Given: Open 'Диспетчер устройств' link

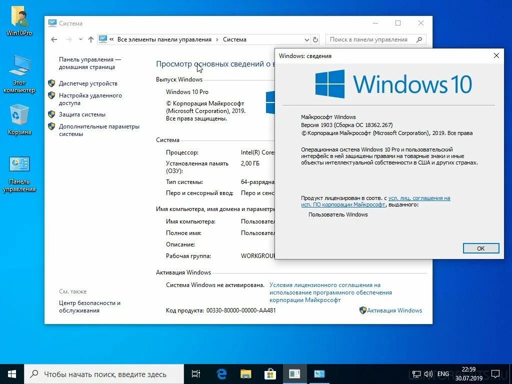Looking at the screenshot, I should point(88,83).
